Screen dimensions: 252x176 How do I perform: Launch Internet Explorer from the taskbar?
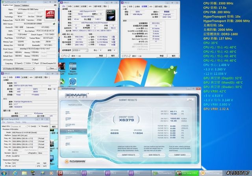[15, 173]
